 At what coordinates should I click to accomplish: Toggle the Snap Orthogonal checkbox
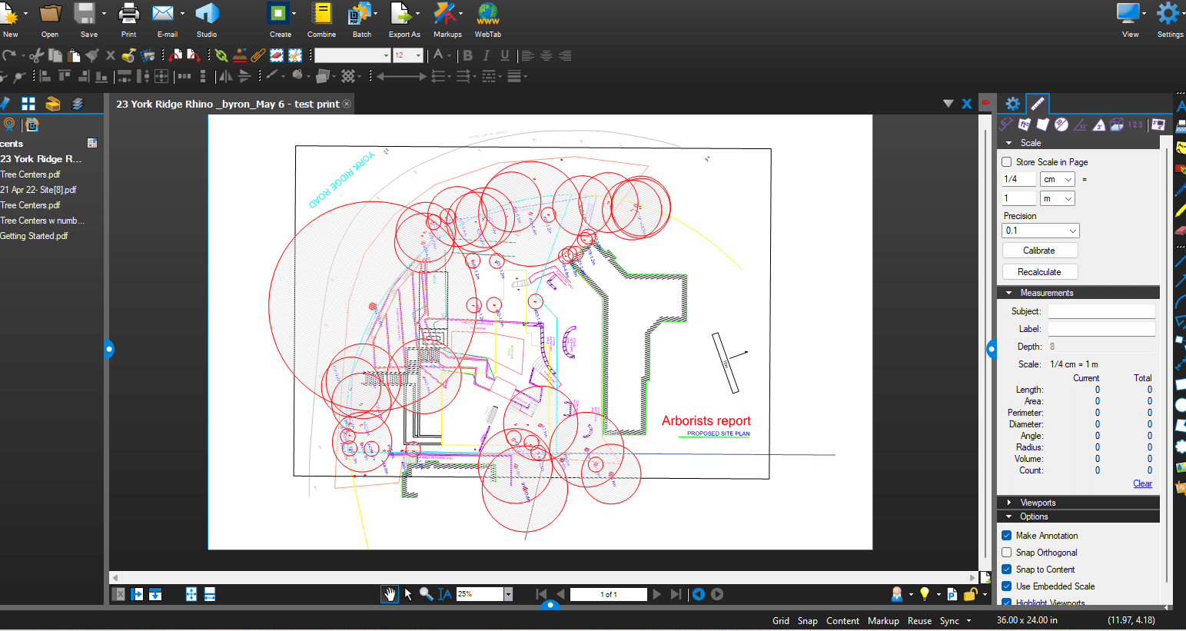tap(1007, 553)
